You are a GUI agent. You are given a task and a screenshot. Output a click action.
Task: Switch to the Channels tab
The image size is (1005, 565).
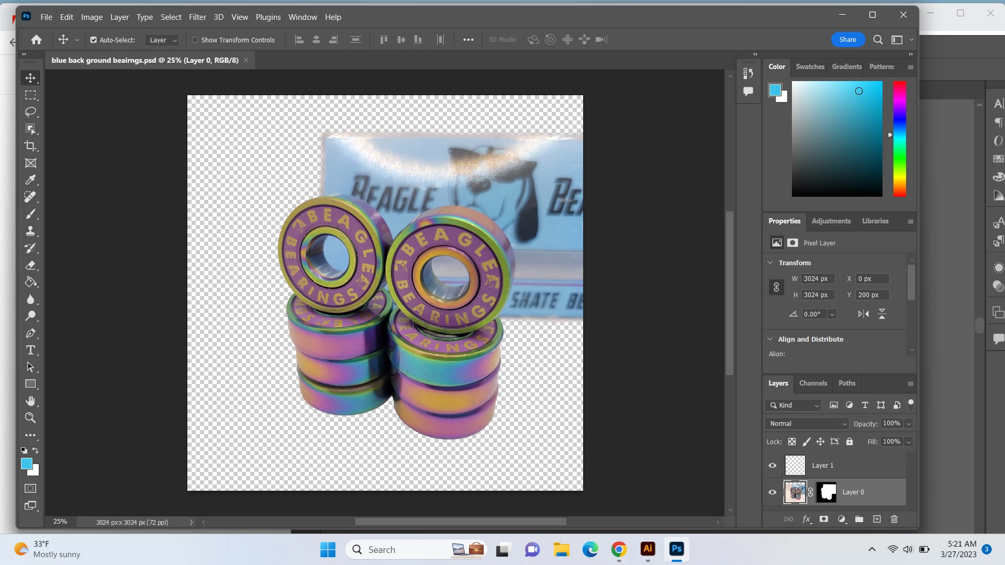click(x=813, y=383)
